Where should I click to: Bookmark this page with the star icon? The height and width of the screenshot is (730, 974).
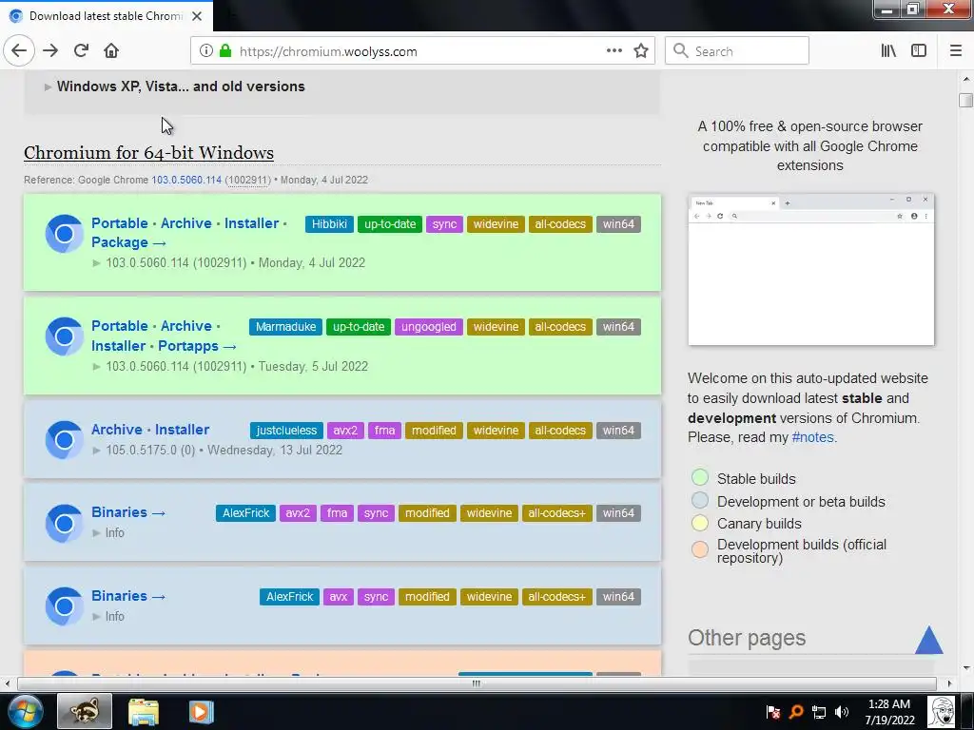(x=641, y=51)
